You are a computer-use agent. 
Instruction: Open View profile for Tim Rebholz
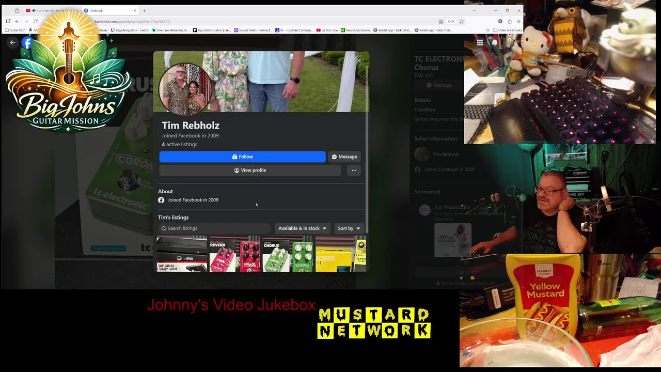[x=250, y=170]
